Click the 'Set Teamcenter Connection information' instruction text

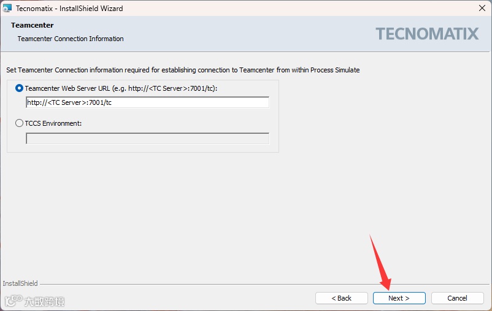pos(183,70)
